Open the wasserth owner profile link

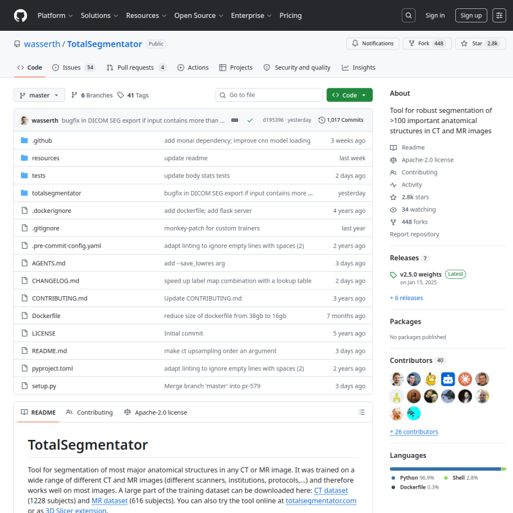(x=42, y=44)
